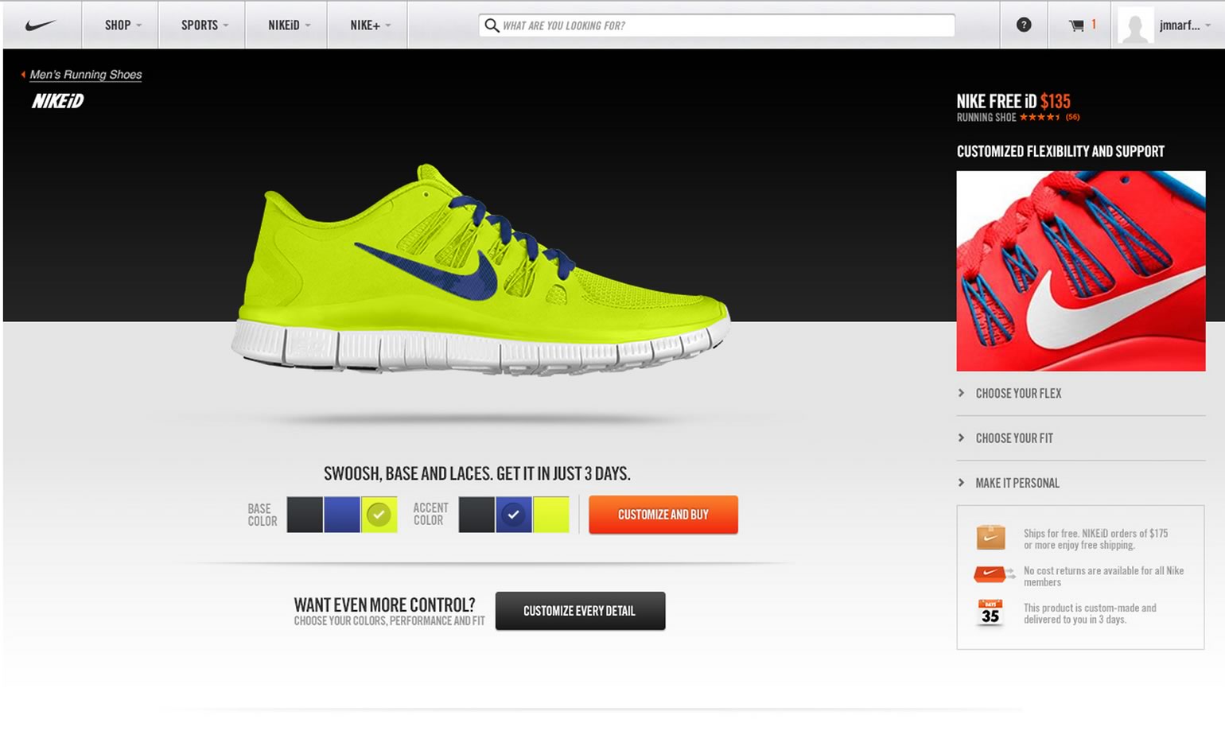The image size is (1225, 735).
Task: Expand the Choose Your Flex section
Action: pos(1018,394)
